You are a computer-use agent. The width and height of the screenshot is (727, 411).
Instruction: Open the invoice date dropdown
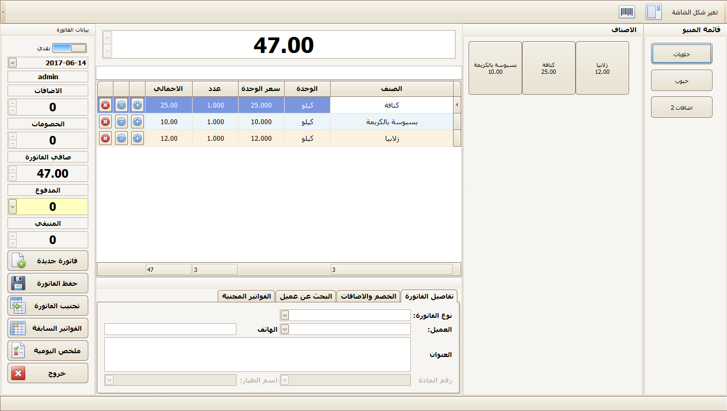pos(12,63)
